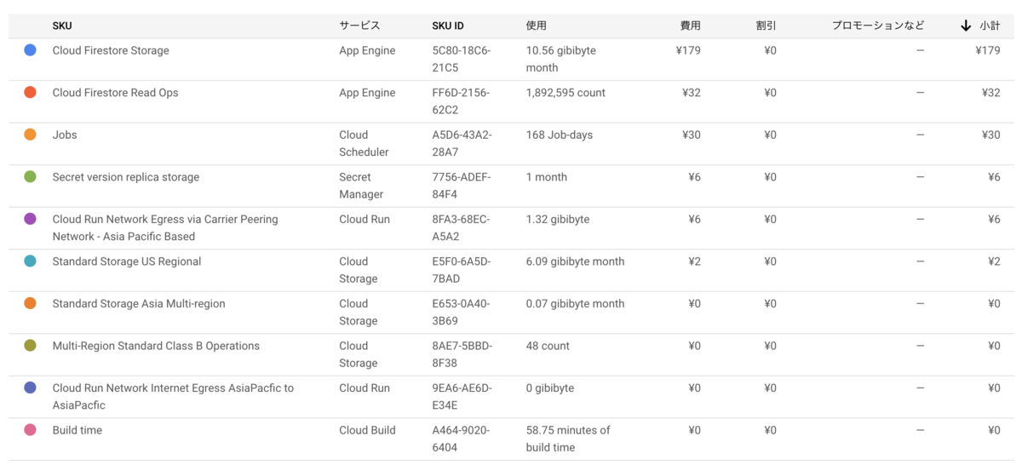1022x465 pixels.
Task: Click SKU ID 5C80-18C6-21C5
Action: [462, 59]
